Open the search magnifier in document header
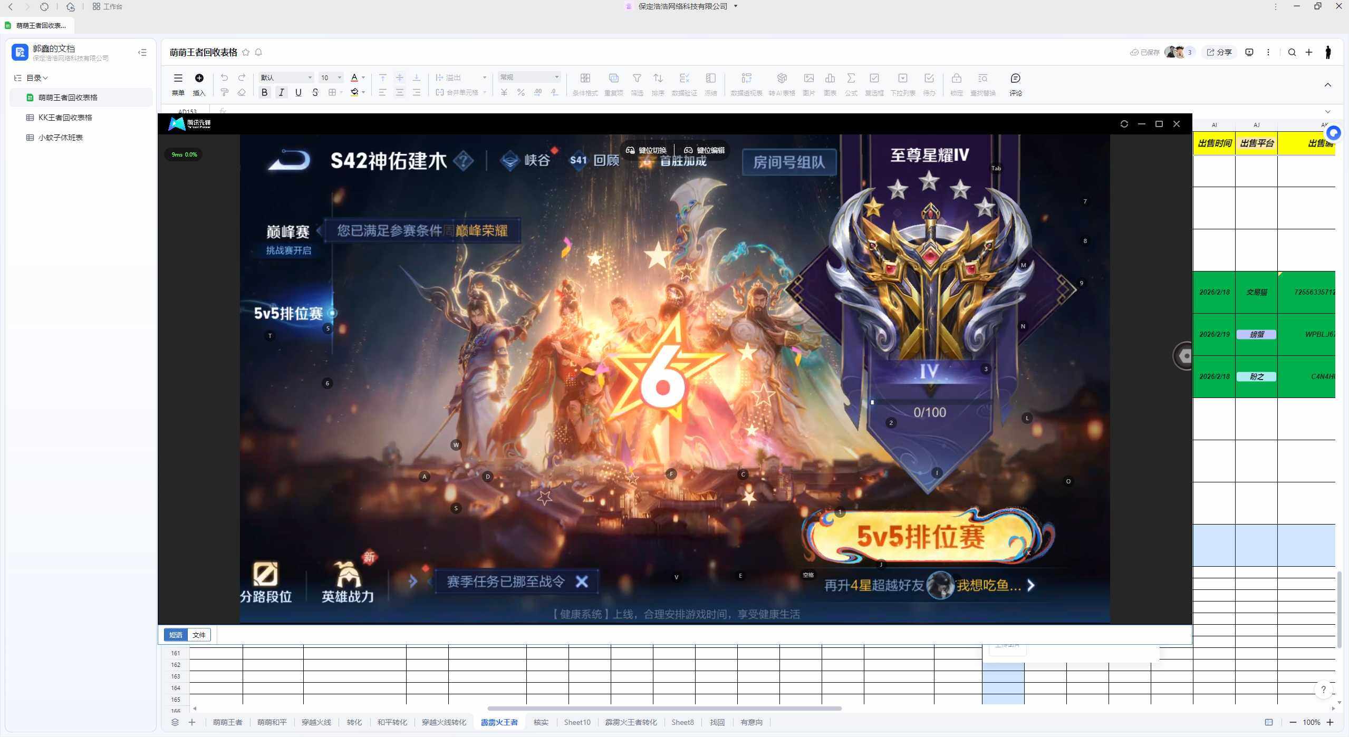The width and height of the screenshot is (1349, 737). point(1292,52)
